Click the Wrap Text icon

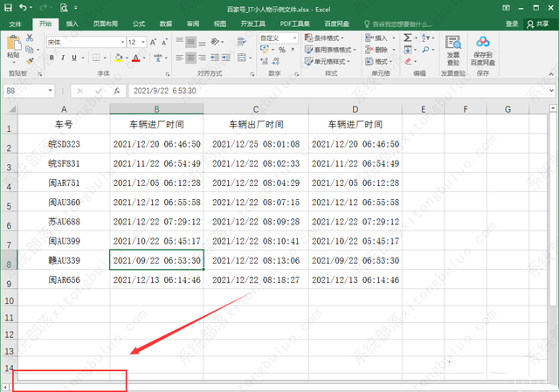(x=242, y=42)
